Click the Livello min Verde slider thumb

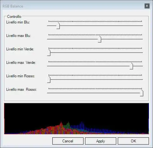tap(49, 53)
